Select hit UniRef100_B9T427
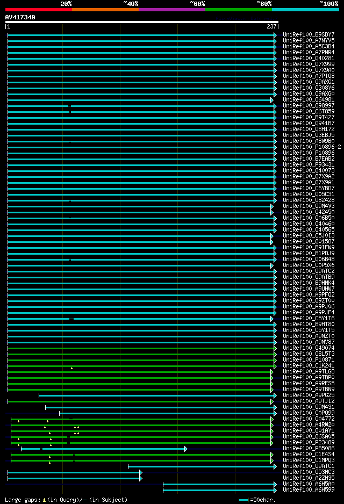The width and height of the screenshot is (344, 504). tap(309, 118)
